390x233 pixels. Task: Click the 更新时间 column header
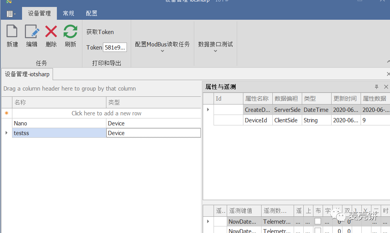tap(346, 99)
